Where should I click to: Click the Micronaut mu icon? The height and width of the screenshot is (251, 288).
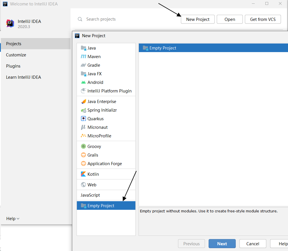pos(83,127)
